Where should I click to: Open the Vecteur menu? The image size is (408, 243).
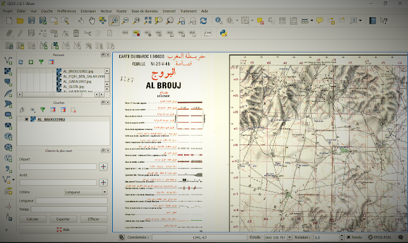coord(106,11)
